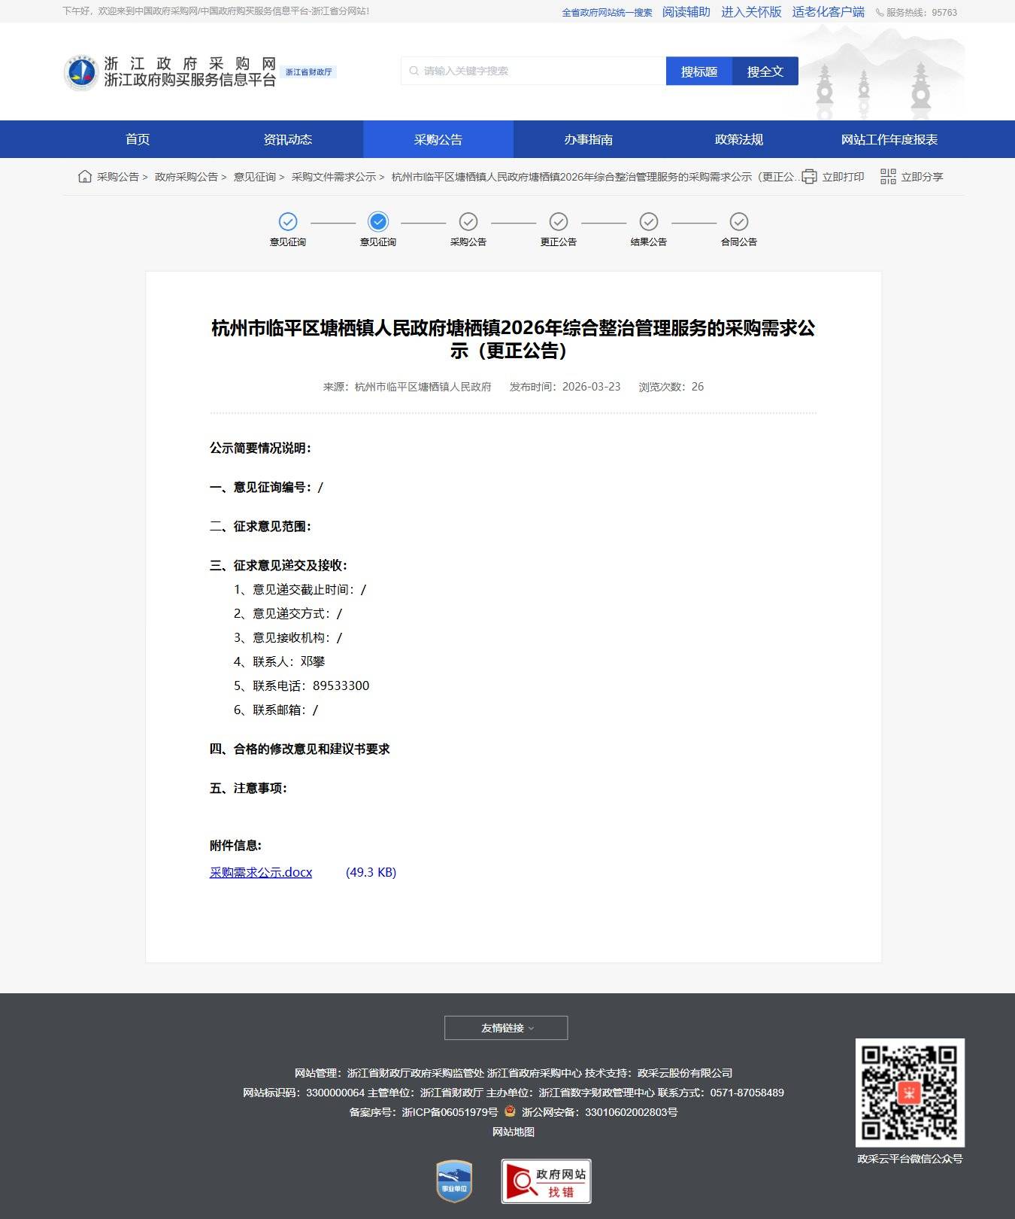Click the Zhejiang government procurement site logo
The width and height of the screenshot is (1015, 1219).
[81, 73]
